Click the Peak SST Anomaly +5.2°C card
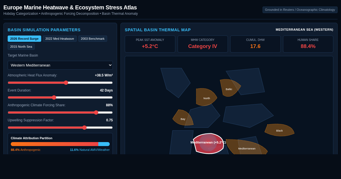Screen dimensions: 341x179 [x=150, y=44]
